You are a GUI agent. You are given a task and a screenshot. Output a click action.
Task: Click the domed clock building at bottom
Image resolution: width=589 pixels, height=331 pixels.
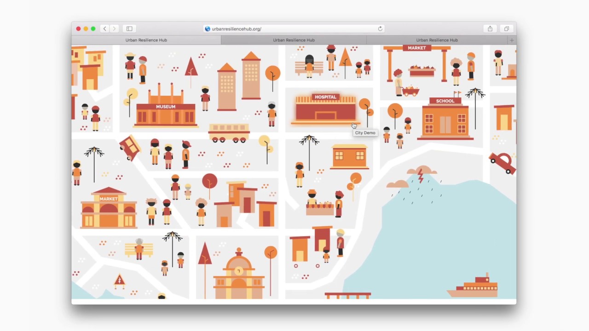click(x=239, y=274)
